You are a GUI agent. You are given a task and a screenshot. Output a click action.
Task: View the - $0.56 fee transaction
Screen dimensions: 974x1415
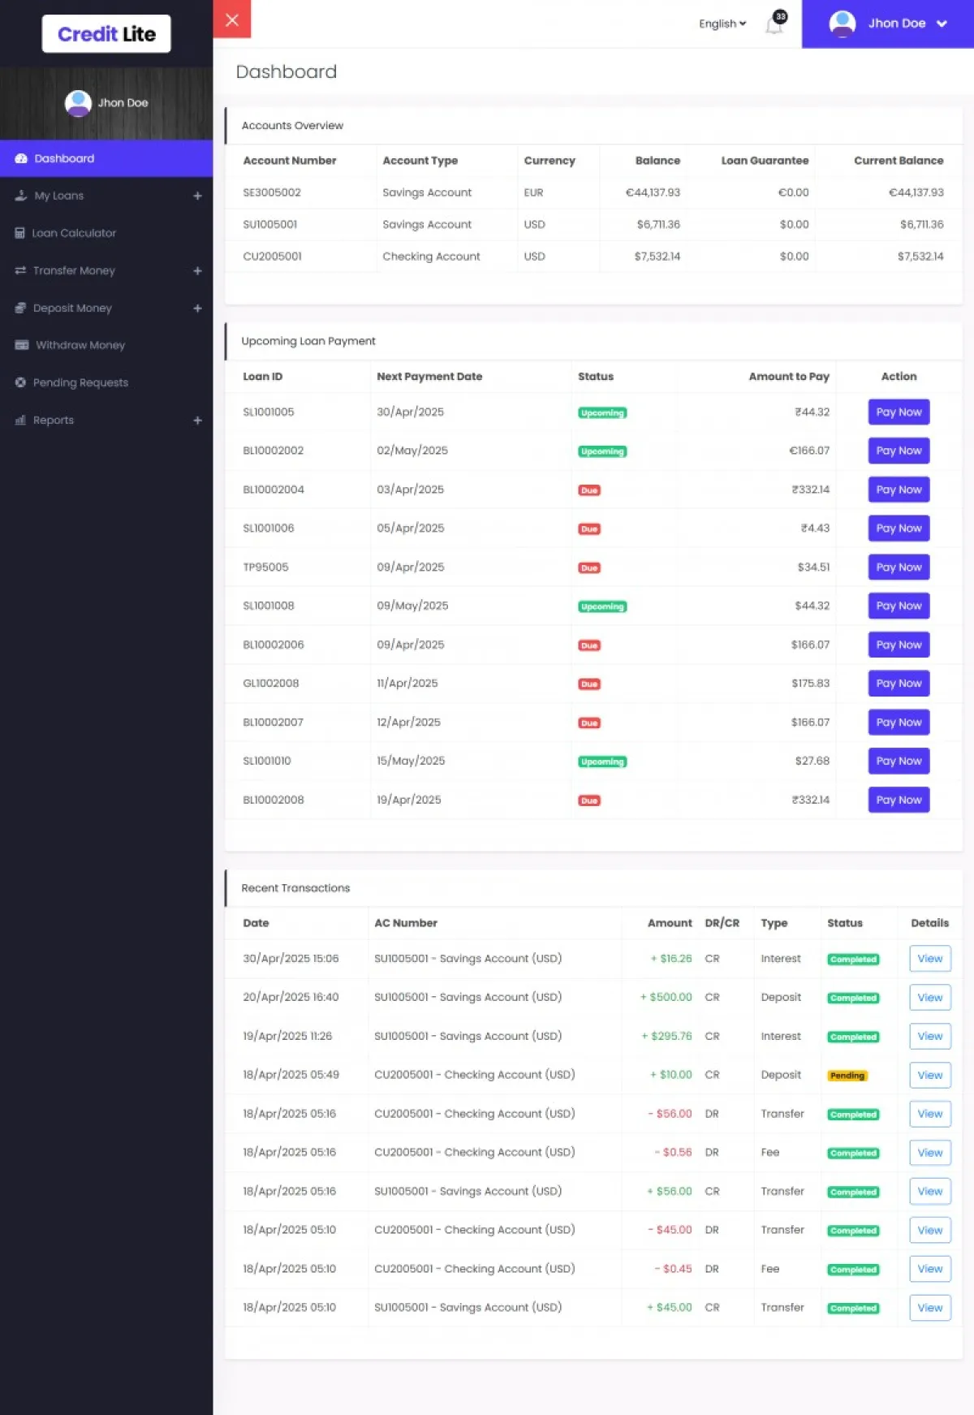click(x=930, y=1153)
